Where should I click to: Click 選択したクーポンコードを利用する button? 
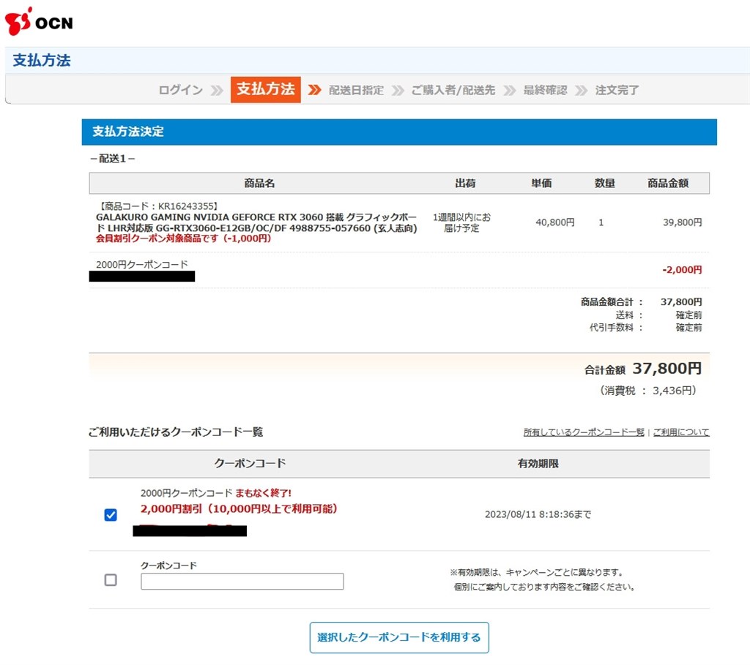[x=399, y=637]
